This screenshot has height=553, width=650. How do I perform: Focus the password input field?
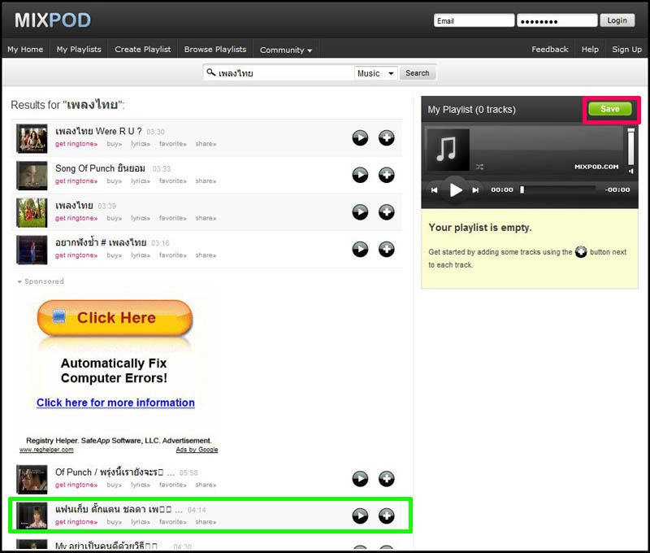pyautogui.click(x=557, y=21)
